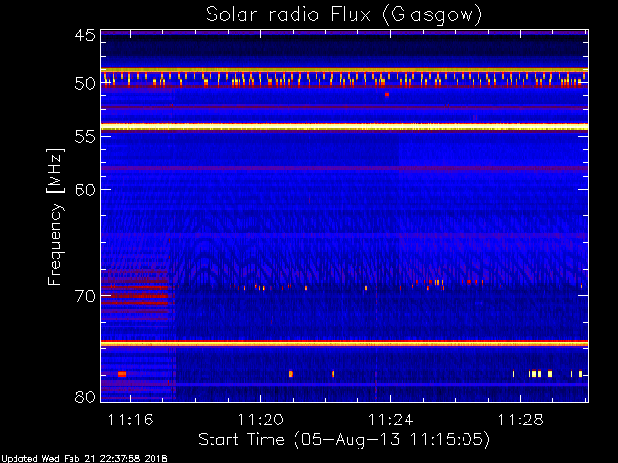Click the 55 frequency tick label
618x463 pixels.
(86, 137)
